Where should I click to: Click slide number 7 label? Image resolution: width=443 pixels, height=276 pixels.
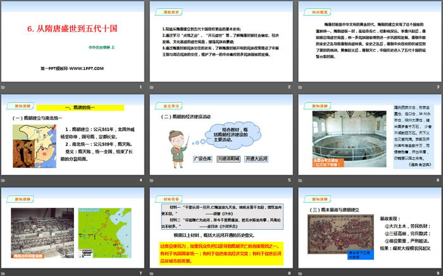(140, 273)
